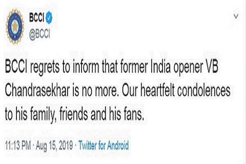Image resolution: width=246 pixels, height=164 pixels.
Task: Visit the @BCCI handle
Action: [x=39, y=34]
